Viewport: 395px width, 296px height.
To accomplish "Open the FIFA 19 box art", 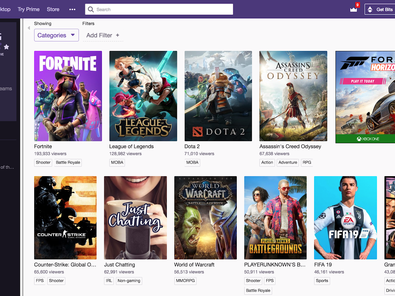I will coord(345,218).
